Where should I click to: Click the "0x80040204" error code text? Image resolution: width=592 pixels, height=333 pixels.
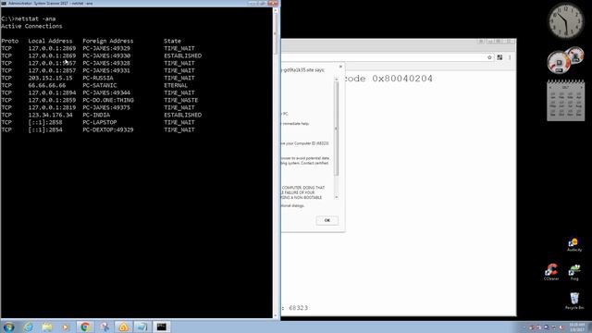(402, 79)
